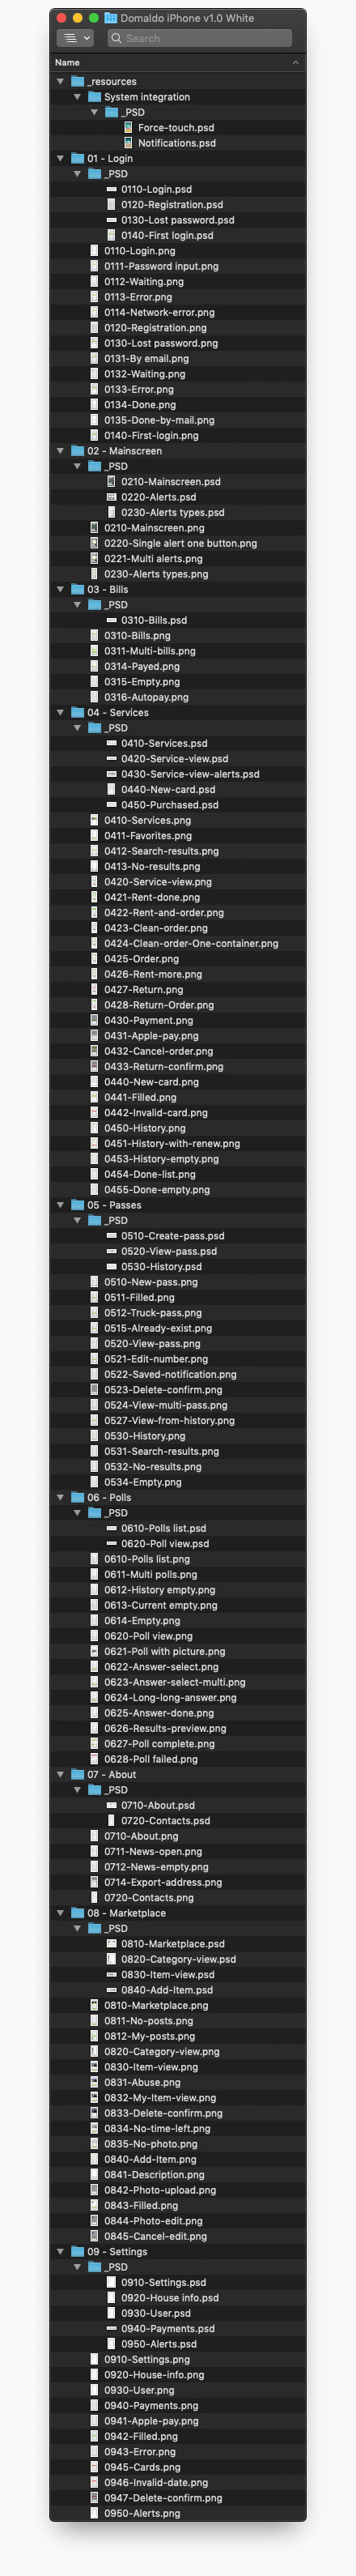Collapse the _resources folder
Screen dimensions: 356x2576
[x=60, y=82]
